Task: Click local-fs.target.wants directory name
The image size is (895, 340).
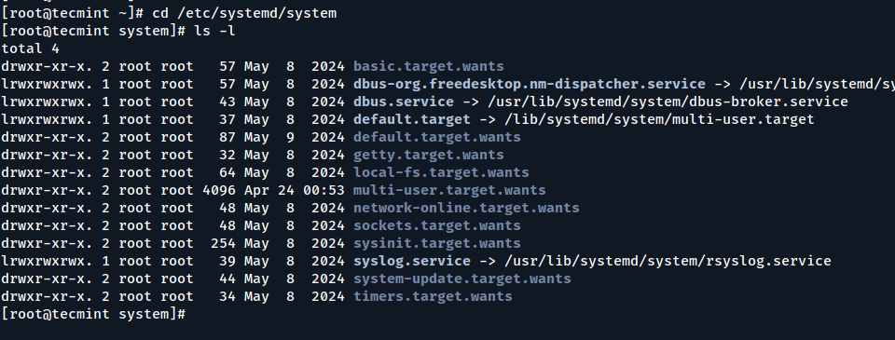Action: click(441, 173)
